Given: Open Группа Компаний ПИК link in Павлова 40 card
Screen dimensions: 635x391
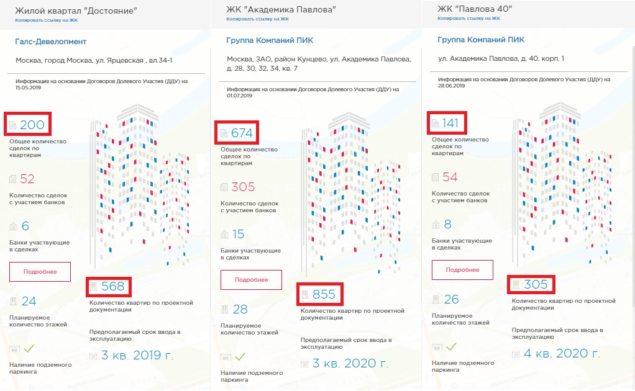Looking at the screenshot, I should [481, 40].
